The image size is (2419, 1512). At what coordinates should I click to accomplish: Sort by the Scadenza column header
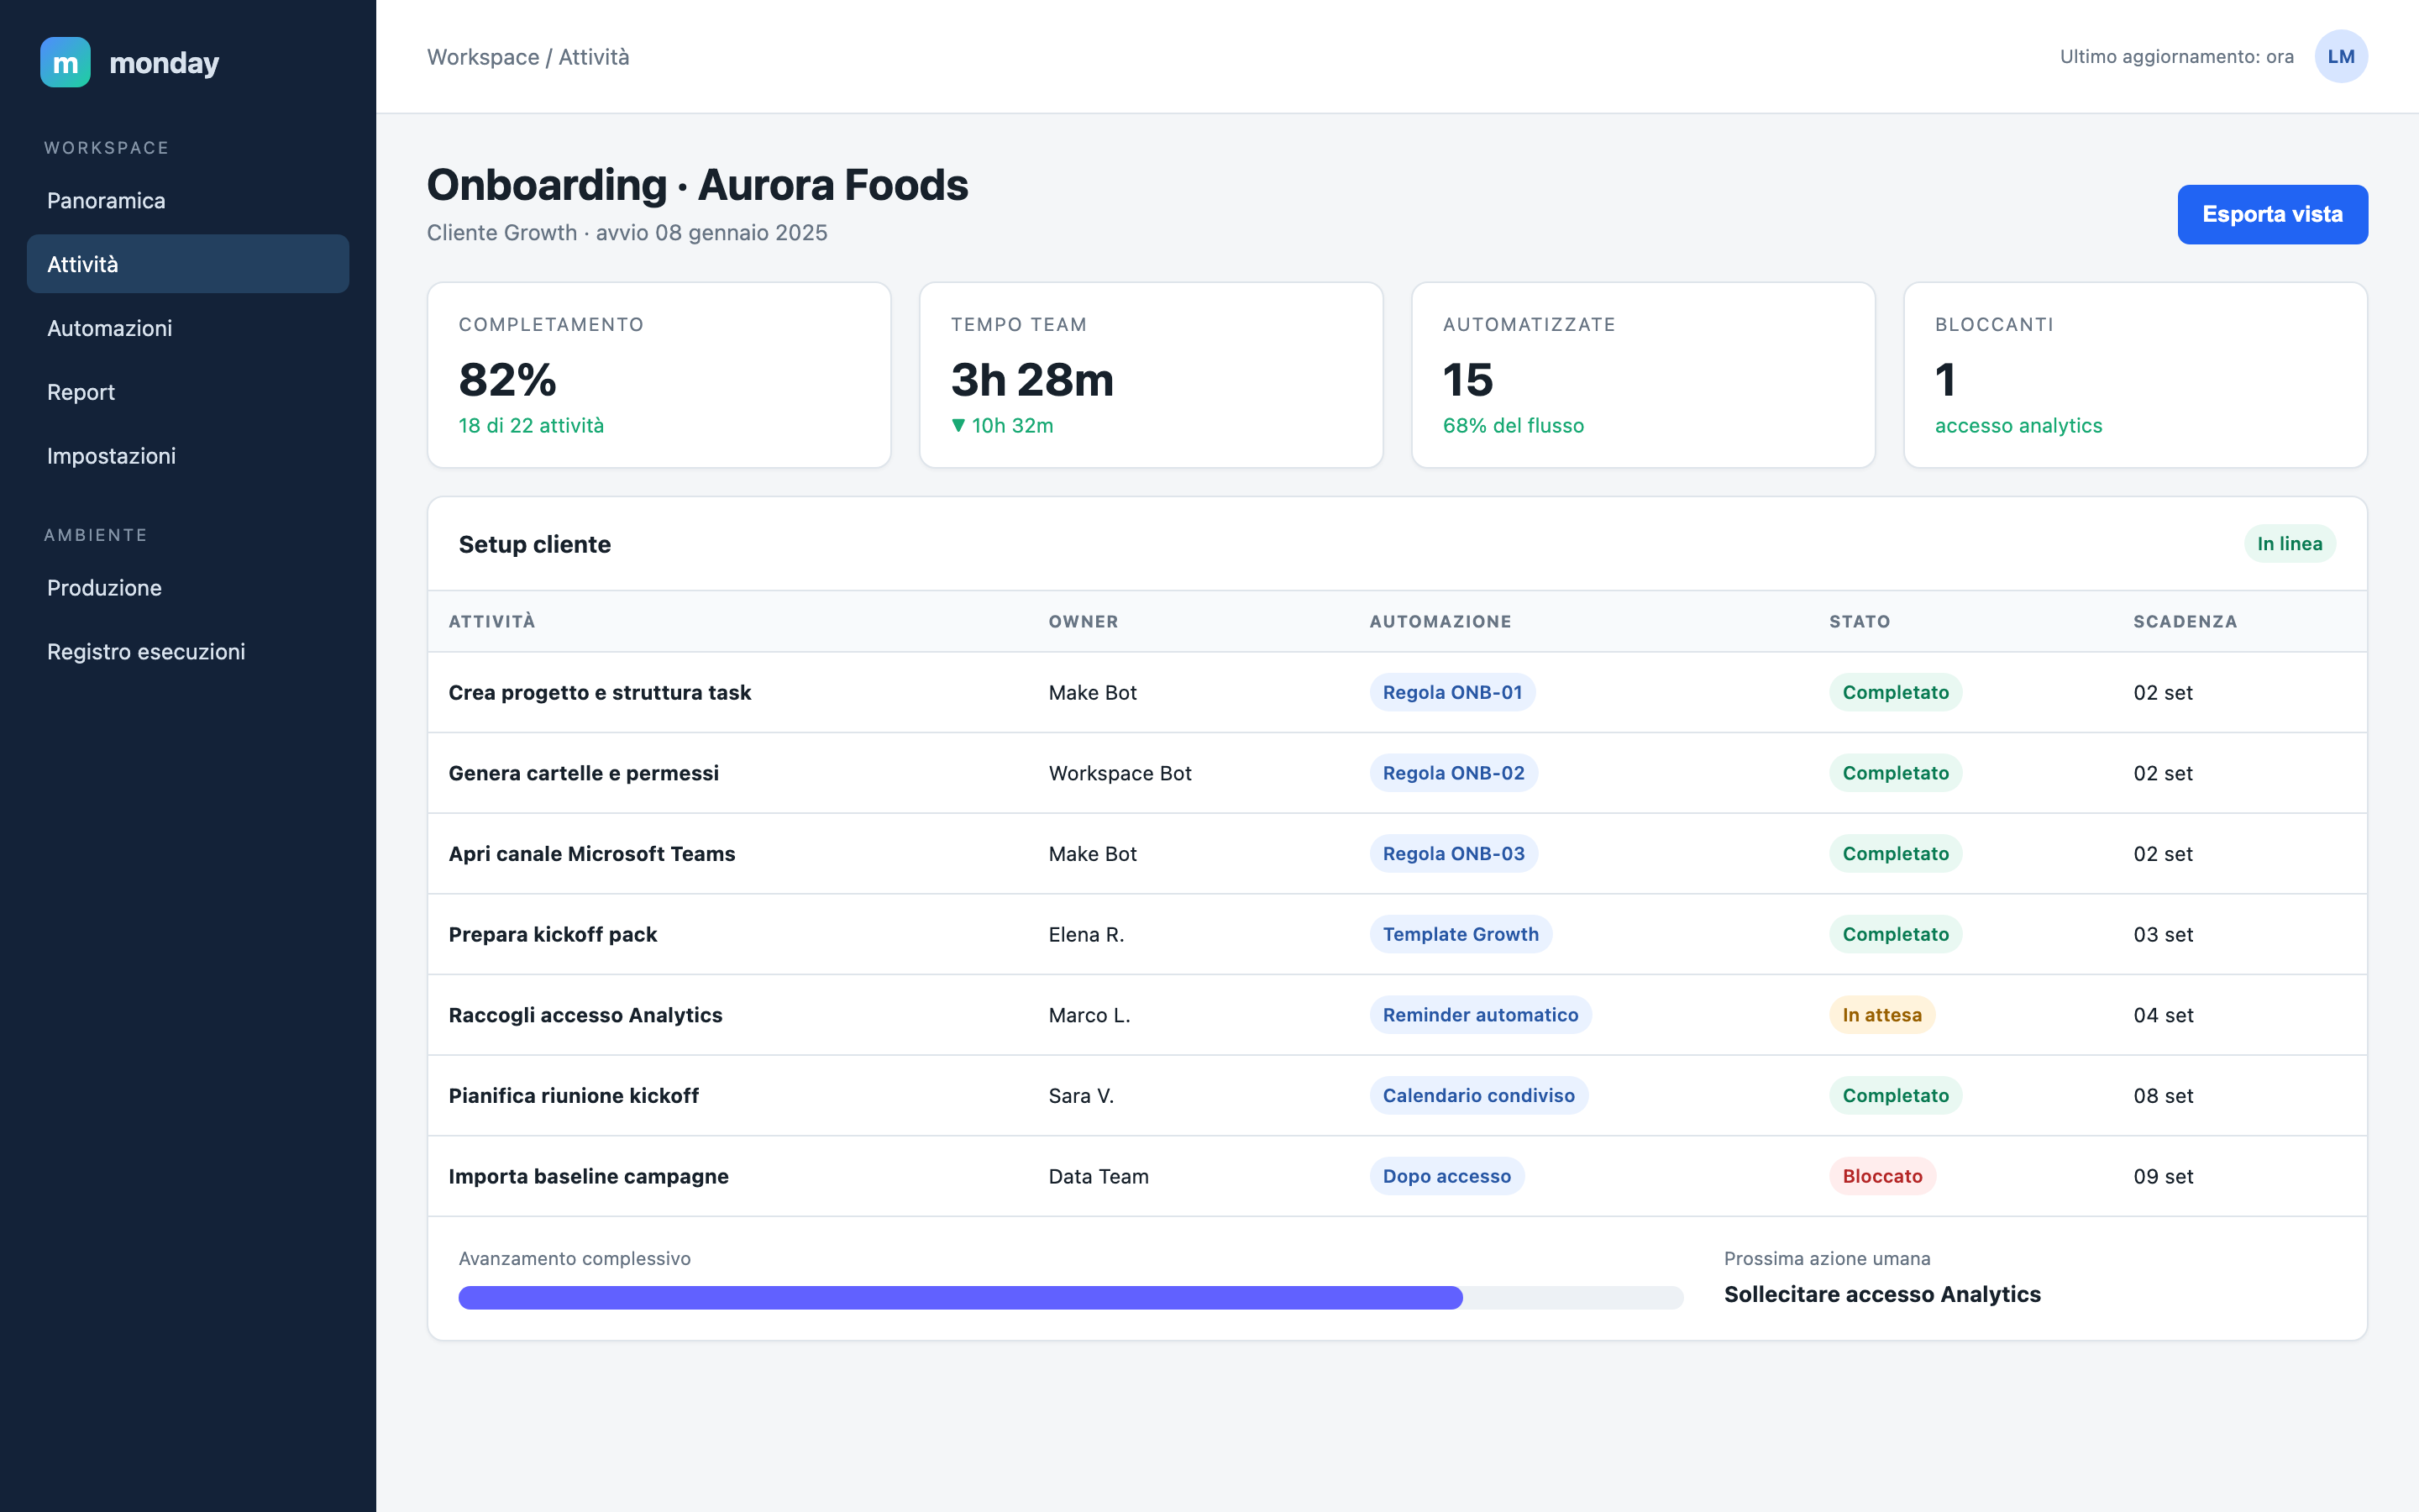2185,622
